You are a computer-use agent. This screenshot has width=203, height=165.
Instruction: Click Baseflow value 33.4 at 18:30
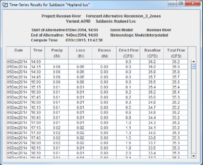[152, 153]
